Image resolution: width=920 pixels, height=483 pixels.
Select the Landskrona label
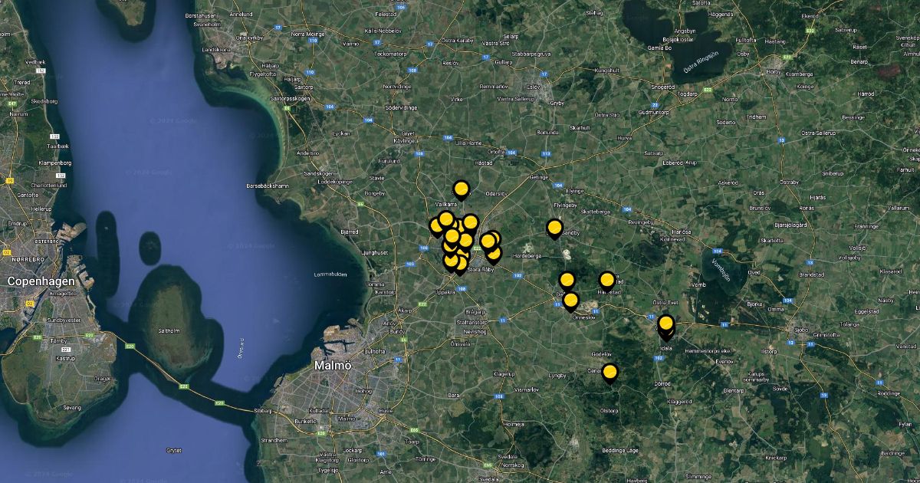(215, 48)
